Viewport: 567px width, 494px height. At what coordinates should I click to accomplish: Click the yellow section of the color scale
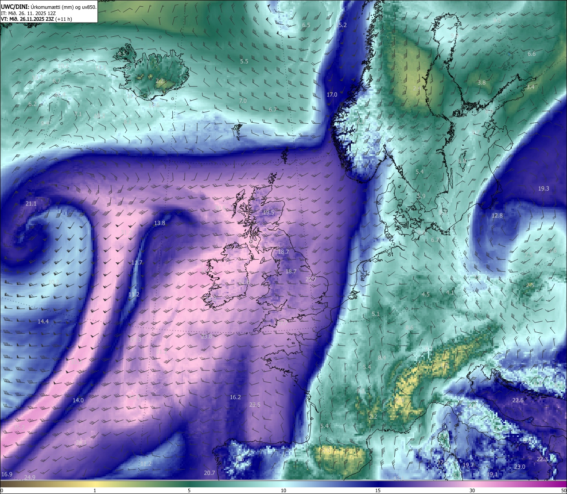click(95, 484)
